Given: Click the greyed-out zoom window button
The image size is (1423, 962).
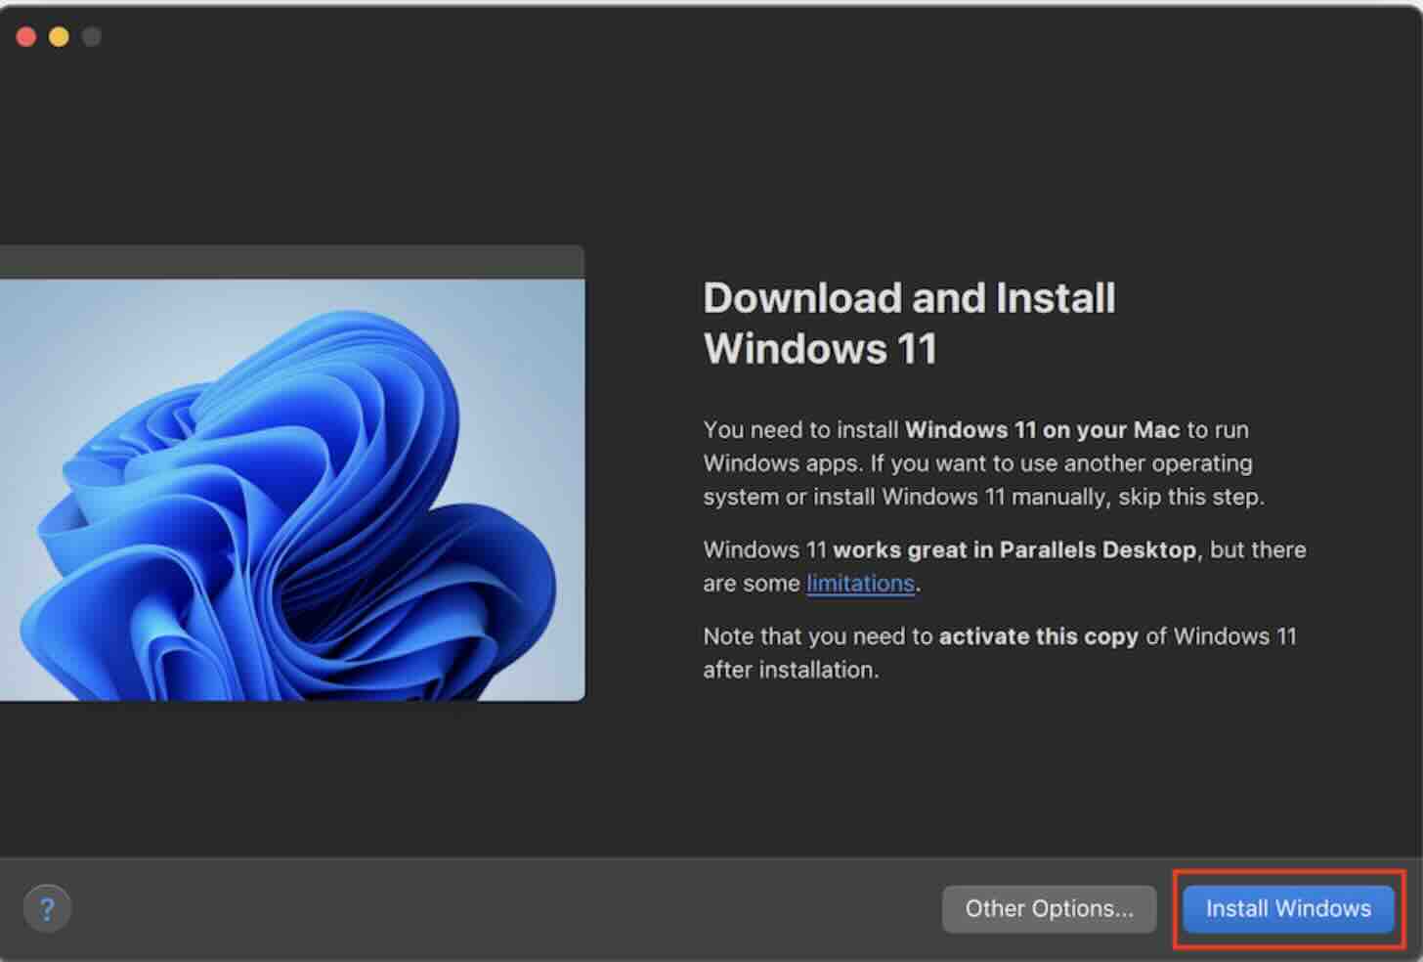Looking at the screenshot, I should click(91, 37).
